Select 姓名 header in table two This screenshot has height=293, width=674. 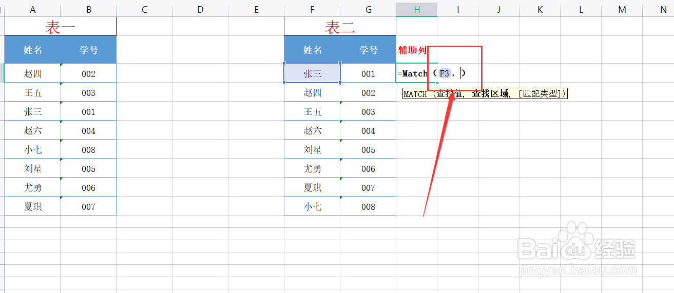[312, 50]
